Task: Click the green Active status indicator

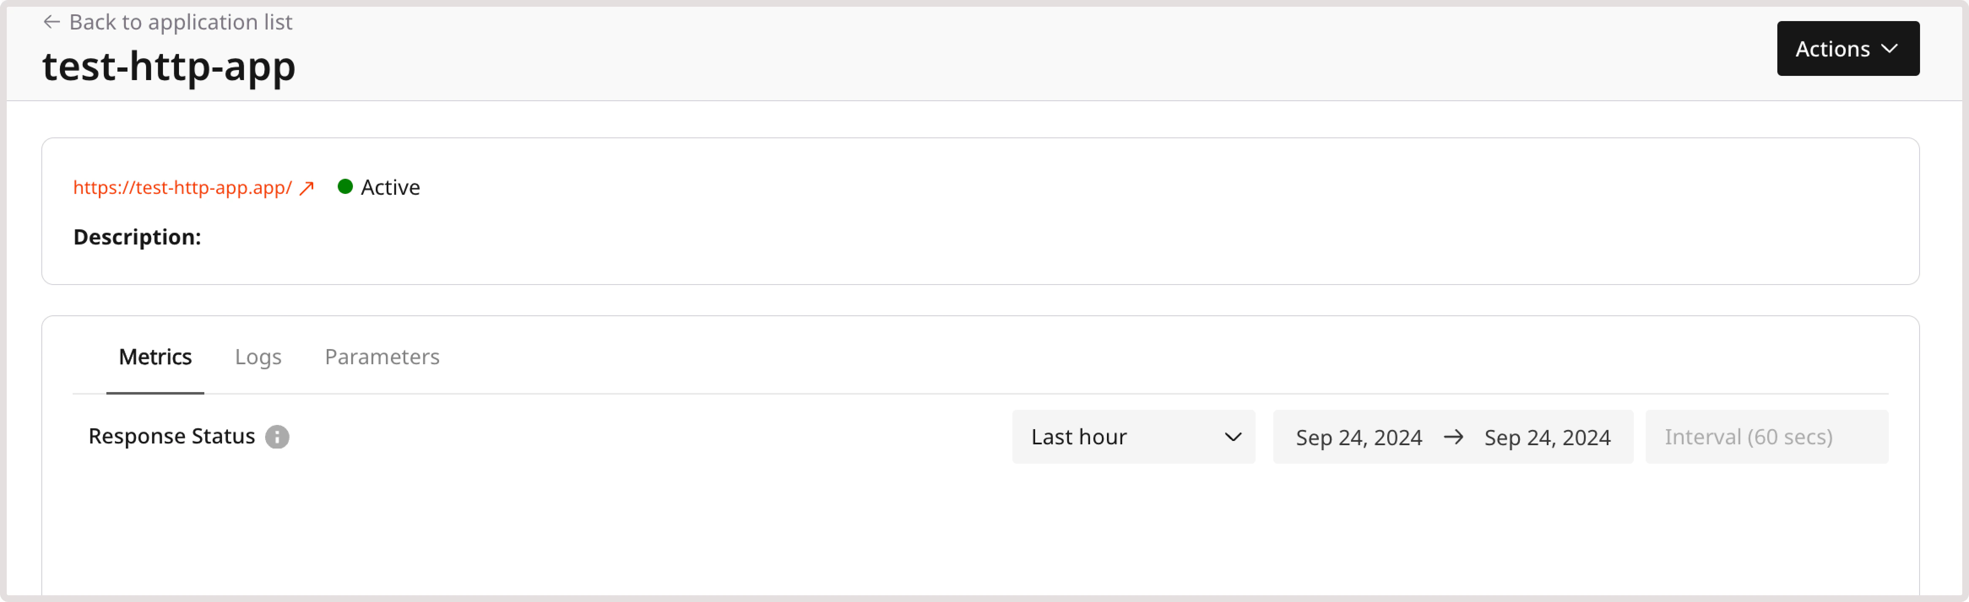Action: tap(345, 186)
